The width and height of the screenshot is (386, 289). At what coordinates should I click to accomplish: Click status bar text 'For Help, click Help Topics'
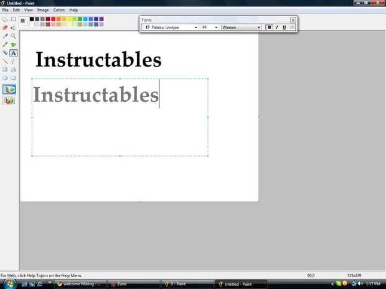click(x=41, y=275)
